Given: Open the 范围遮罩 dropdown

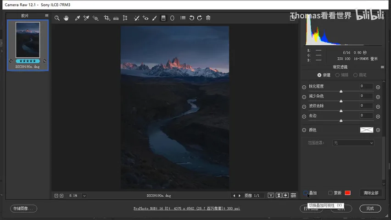Looking at the screenshot, I should pos(353,143).
